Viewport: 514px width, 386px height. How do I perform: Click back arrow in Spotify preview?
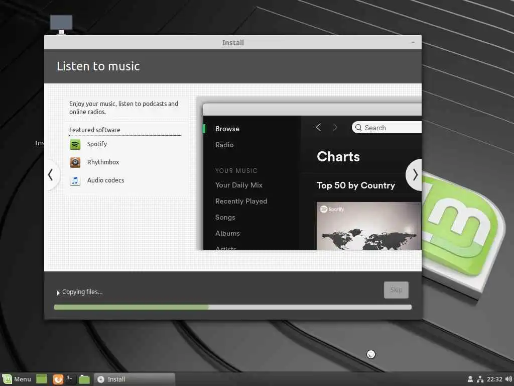click(318, 127)
